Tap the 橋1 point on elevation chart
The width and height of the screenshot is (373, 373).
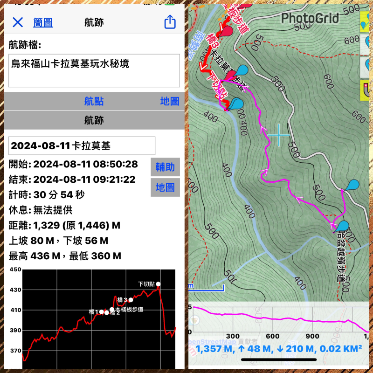(x=102, y=312)
